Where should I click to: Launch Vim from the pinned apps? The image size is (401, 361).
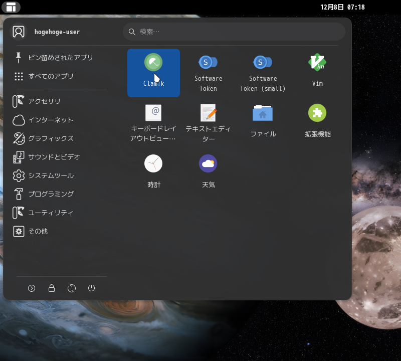(317, 70)
